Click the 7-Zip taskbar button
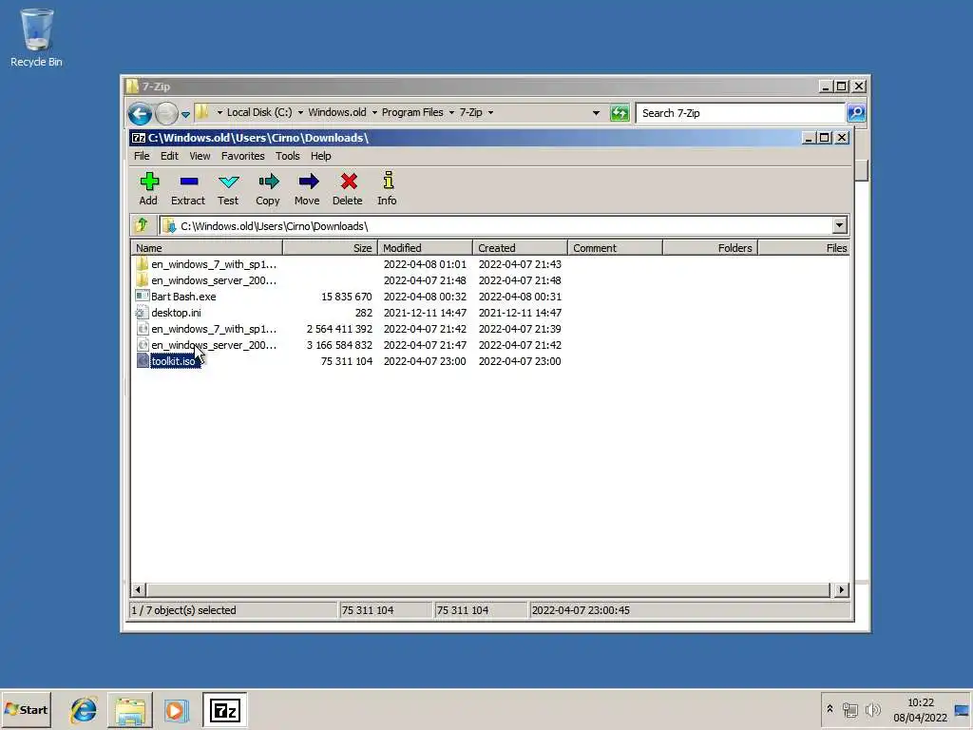This screenshot has width=973, height=730. point(224,710)
